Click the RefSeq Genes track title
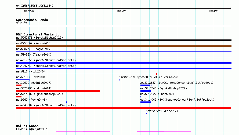 coord(27,126)
